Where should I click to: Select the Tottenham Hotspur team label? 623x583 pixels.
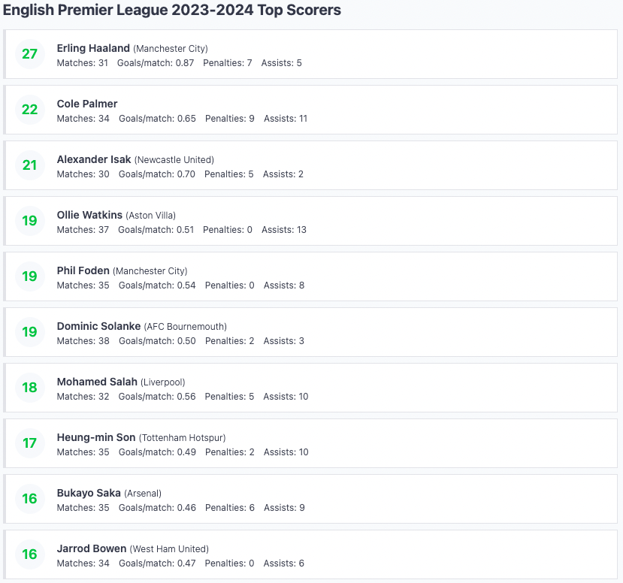point(183,438)
